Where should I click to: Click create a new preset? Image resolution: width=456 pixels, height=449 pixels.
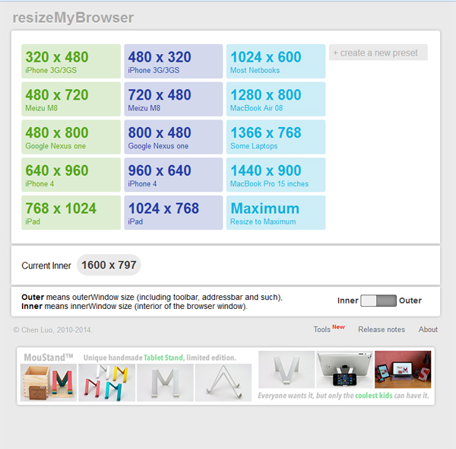click(x=378, y=53)
